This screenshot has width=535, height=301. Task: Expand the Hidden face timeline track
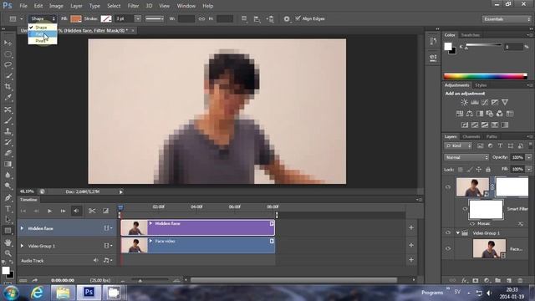[x=22, y=228]
